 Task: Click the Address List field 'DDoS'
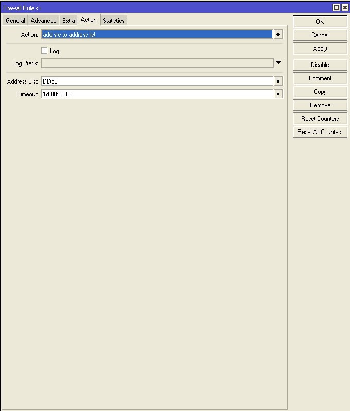pyautogui.click(x=157, y=81)
